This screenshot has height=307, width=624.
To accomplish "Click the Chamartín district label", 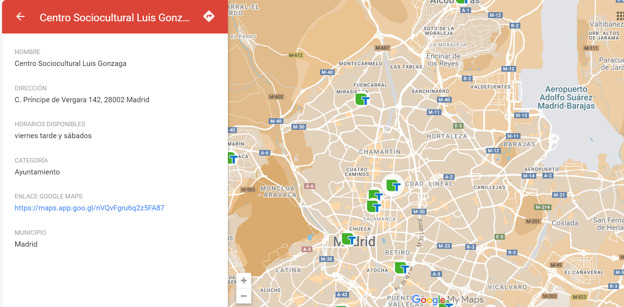I will pyautogui.click(x=380, y=152).
